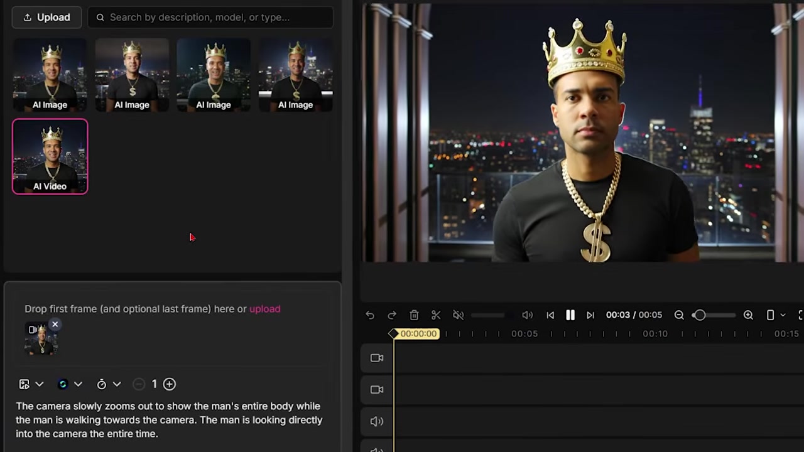This screenshot has width=804, height=452.
Task: Undo the last edit
Action: click(x=370, y=315)
